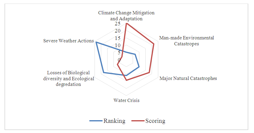The height and width of the screenshot is (133, 254).
Task: Click the blue Ranking point toward Losses of Biological diversity
Action: click(104, 72)
